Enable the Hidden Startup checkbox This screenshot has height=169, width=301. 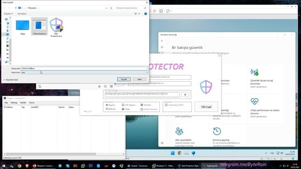point(142,109)
